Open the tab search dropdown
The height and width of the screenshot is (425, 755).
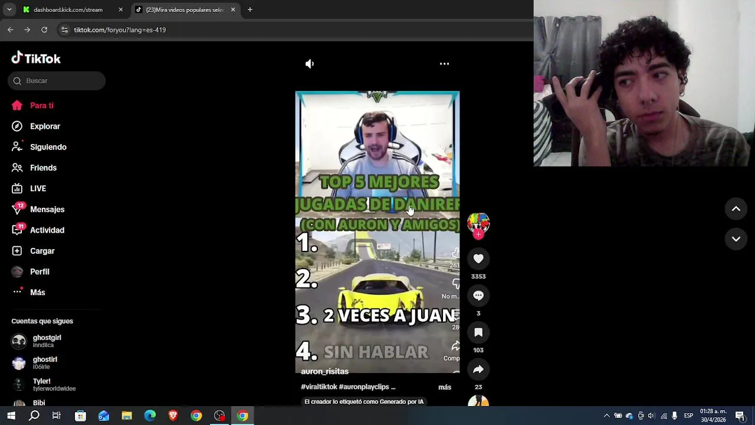pos(9,9)
